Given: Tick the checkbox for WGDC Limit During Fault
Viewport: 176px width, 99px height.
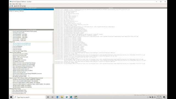Looking at the screenshot, I should [x=11, y=72].
